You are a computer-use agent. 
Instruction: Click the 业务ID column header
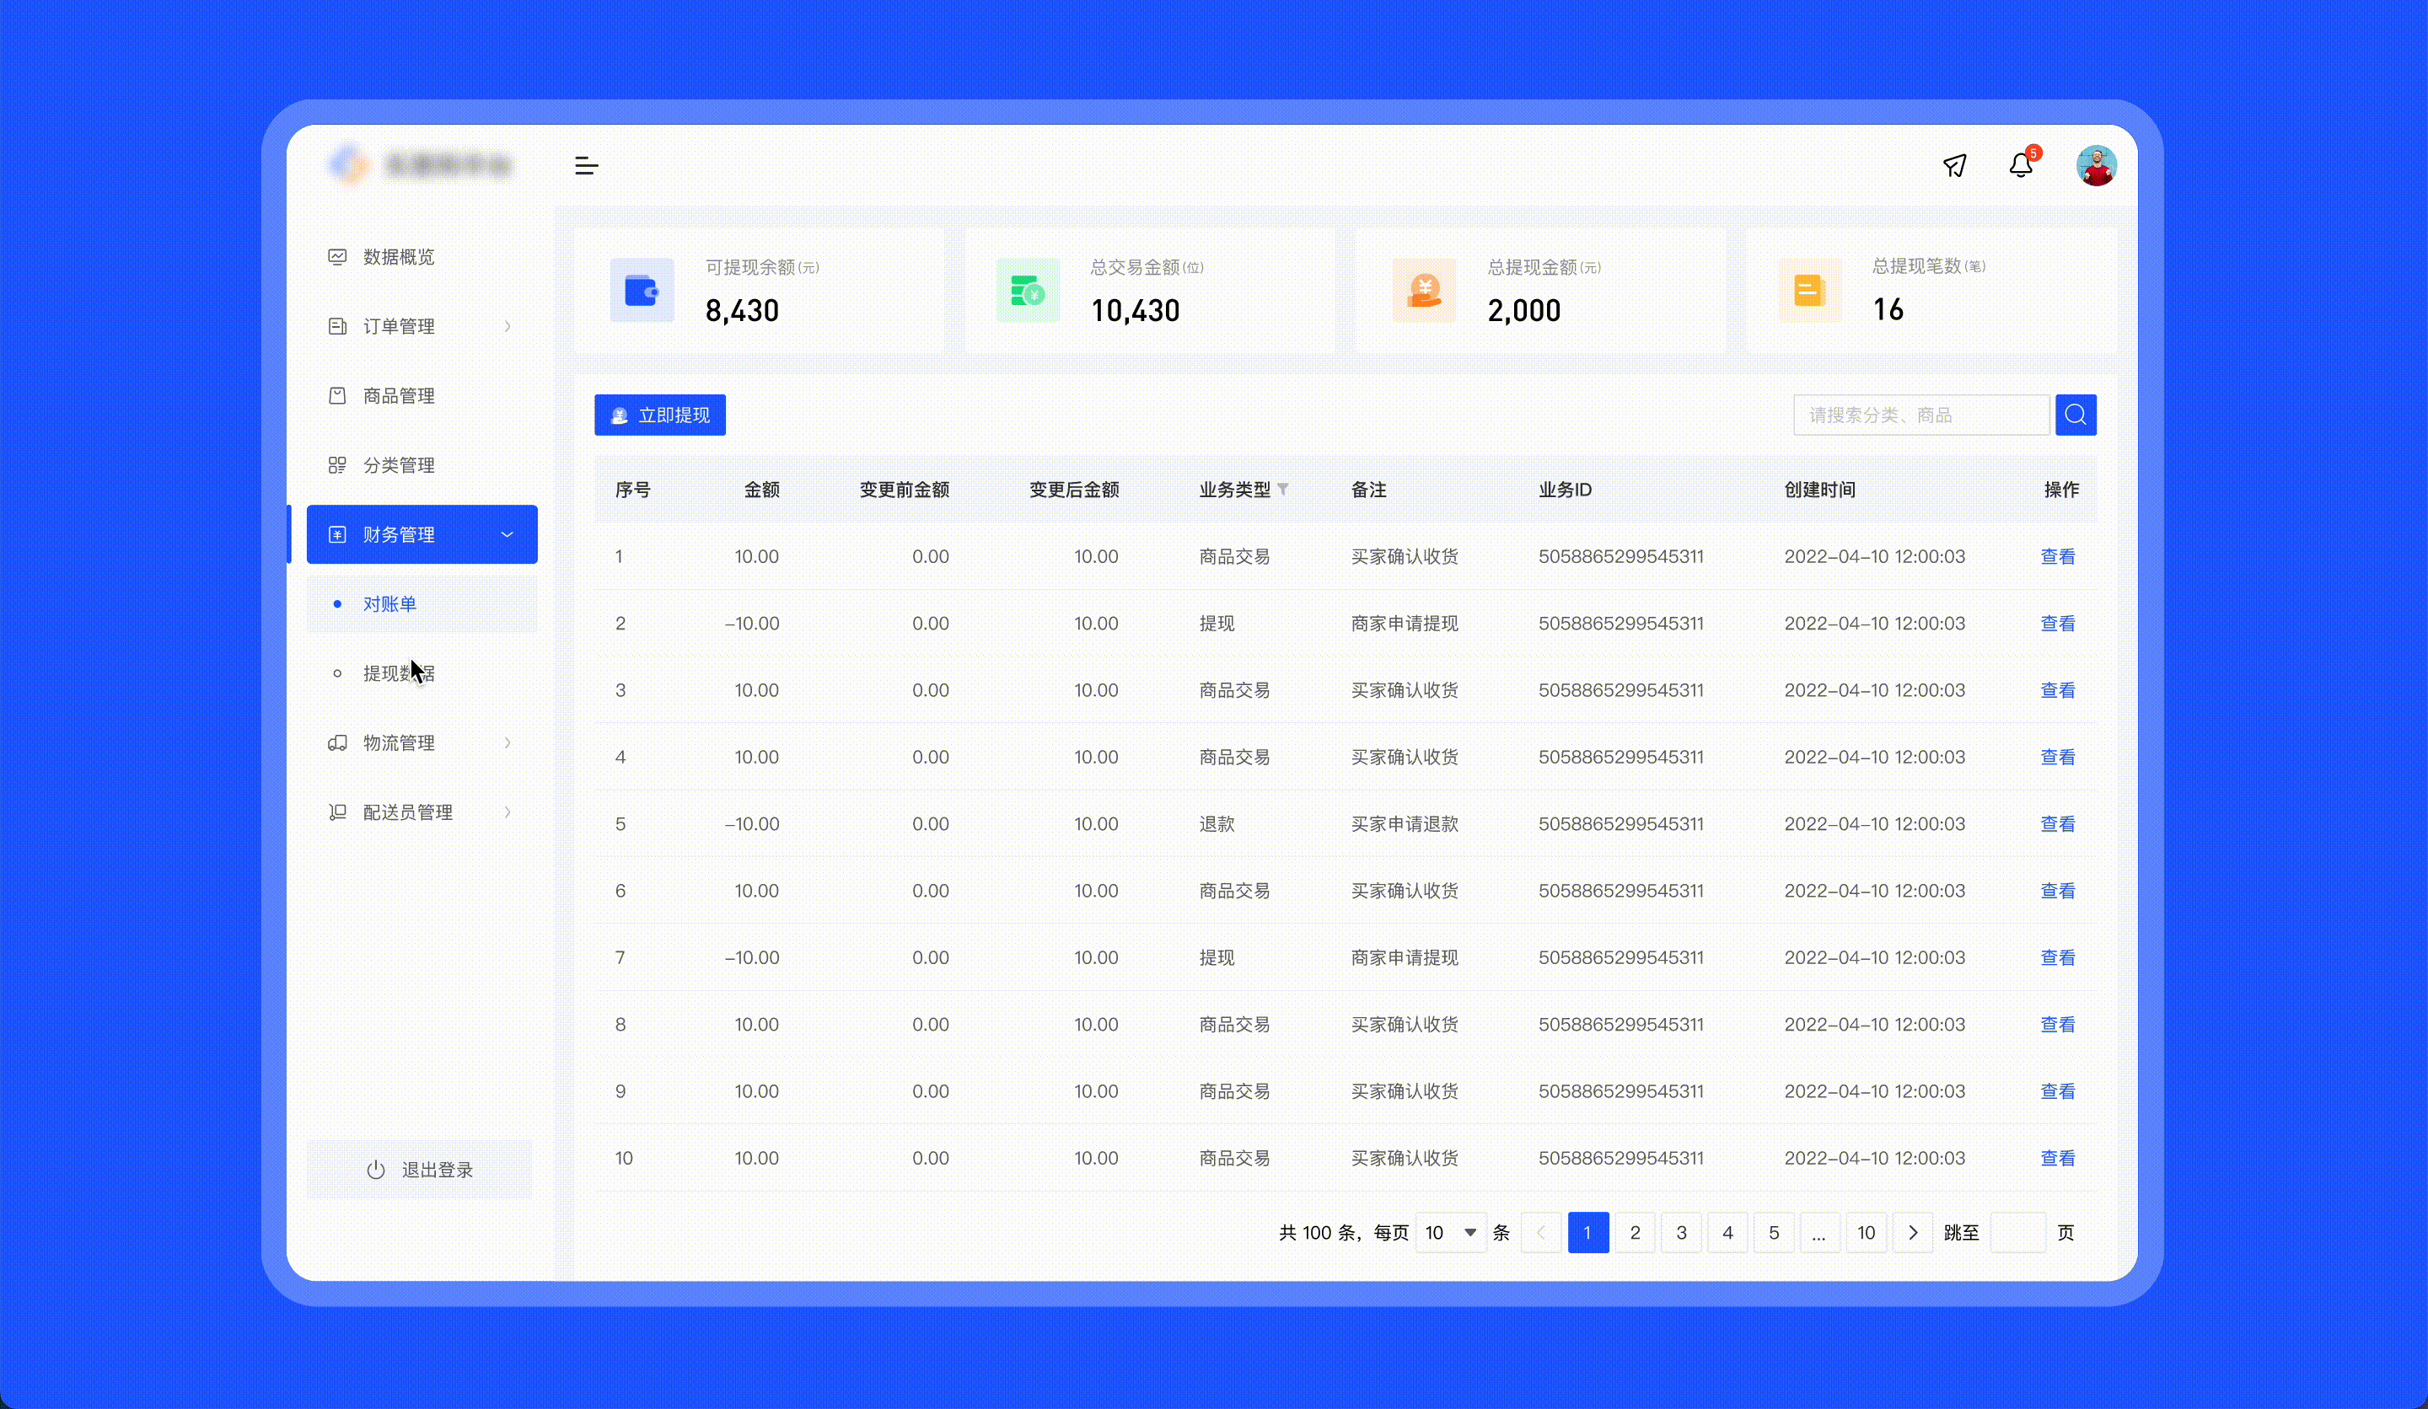point(1565,490)
